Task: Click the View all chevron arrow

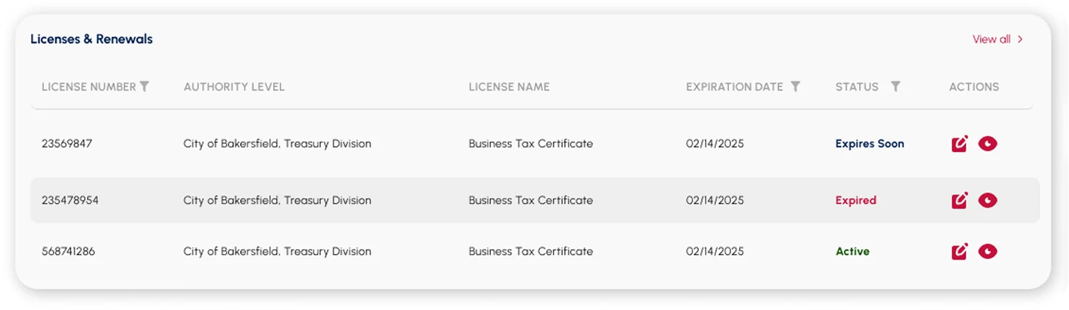Action: pos(1020,40)
